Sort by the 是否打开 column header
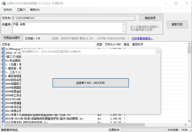Image resolution: width=192 pixels, height=132 pixels. (x=137, y=45)
